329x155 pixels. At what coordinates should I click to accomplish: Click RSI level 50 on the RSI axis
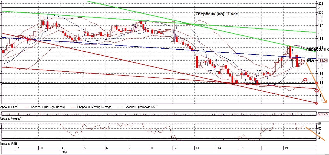pos(320,128)
